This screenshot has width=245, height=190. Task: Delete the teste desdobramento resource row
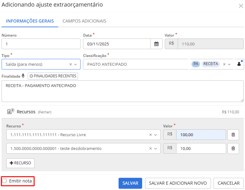coord(233,148)
